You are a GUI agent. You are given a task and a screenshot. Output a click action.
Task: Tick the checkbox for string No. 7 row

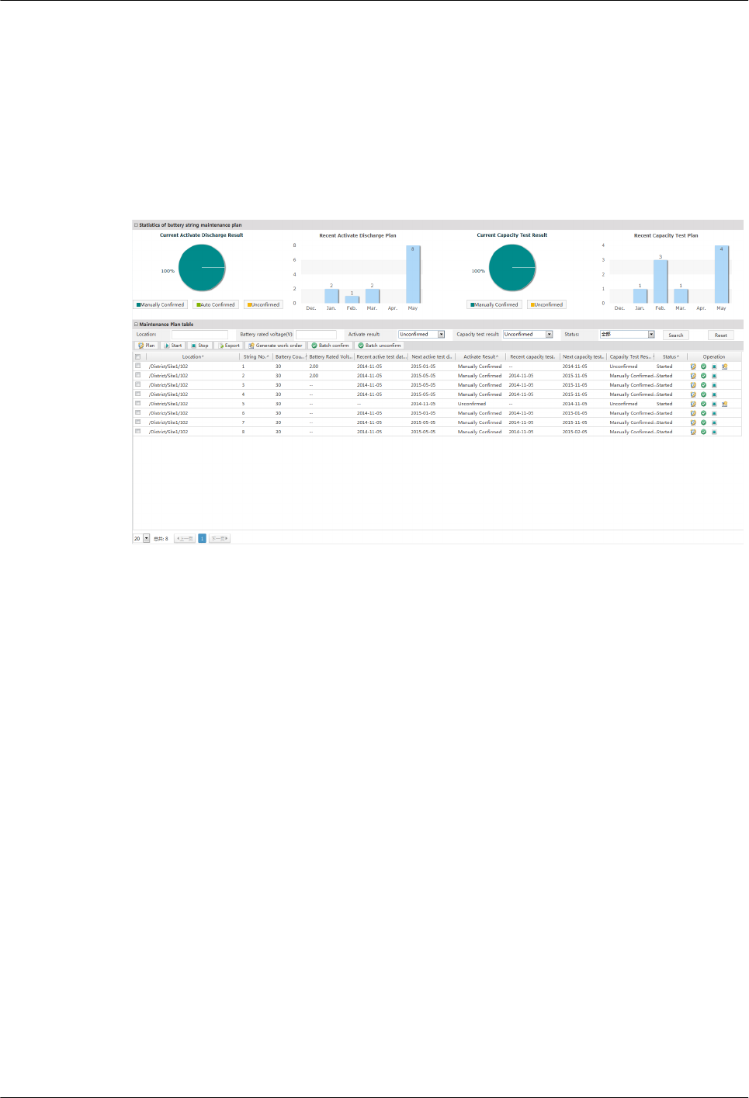point(138,422)
